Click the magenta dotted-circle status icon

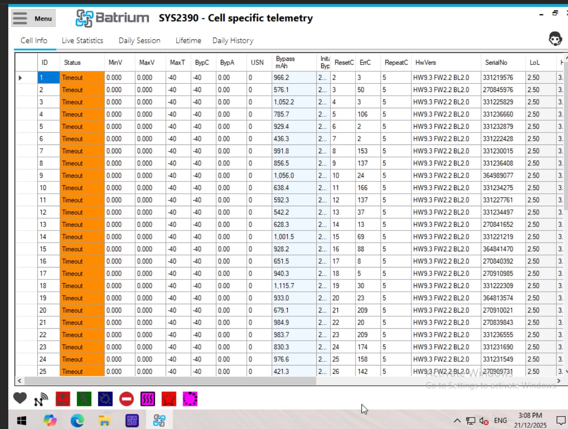190,399
